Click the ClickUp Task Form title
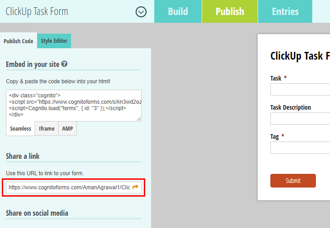Viewport: 330px width, 228px height. [37, 11]
